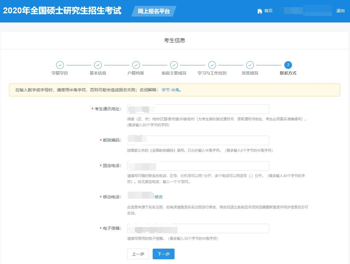This screenshot has height=264, width=350.
Task: Click the 固定电话 input field
Action: click(x=198, y=166)
